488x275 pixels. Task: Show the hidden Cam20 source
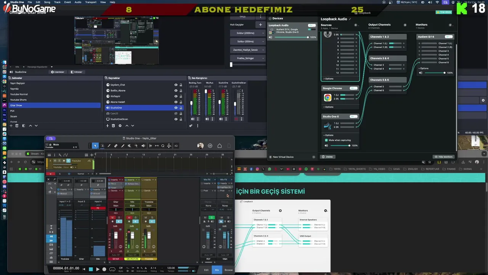pyautogui.click(x=176, y=113)
